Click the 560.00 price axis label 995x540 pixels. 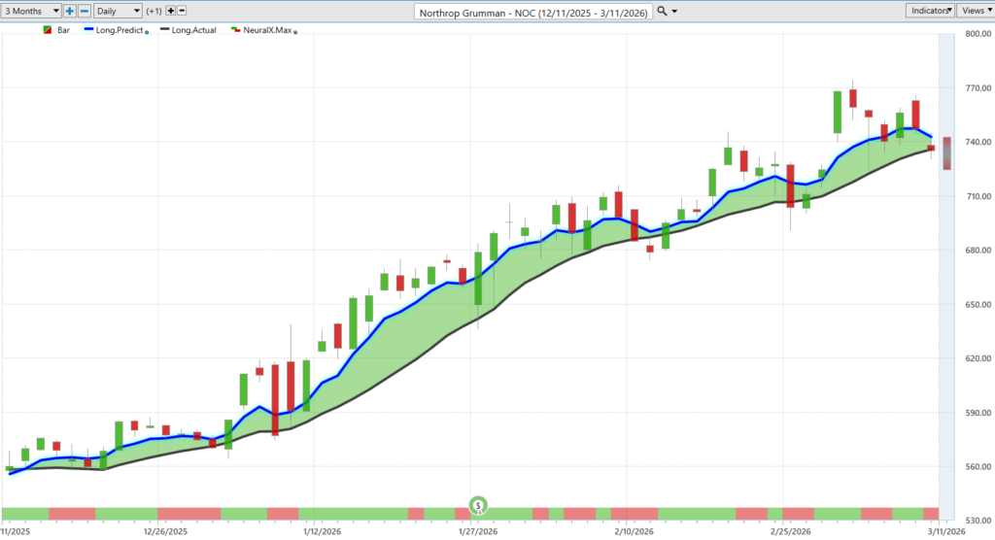(x=978, y=466)
